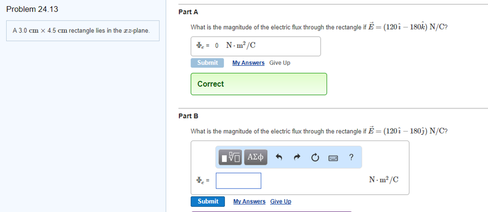Screen dimensions: 488x212
Task: Click the Part B heading
Action: (188, 116)
